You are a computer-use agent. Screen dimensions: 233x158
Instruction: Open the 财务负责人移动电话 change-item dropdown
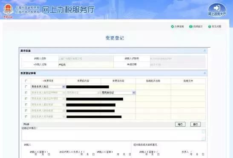pyautogui.click(x=48, y=111)
